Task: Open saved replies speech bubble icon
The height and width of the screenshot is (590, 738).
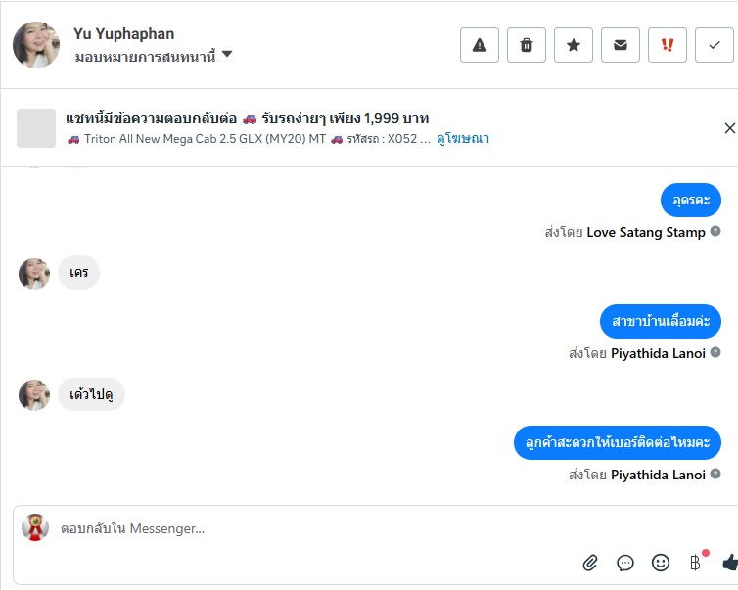Action: coord(625,563)
